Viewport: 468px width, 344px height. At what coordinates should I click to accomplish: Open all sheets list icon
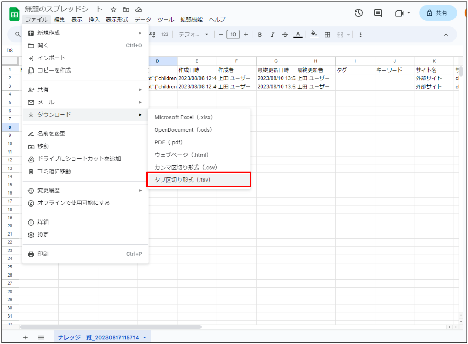click(41, 337)
